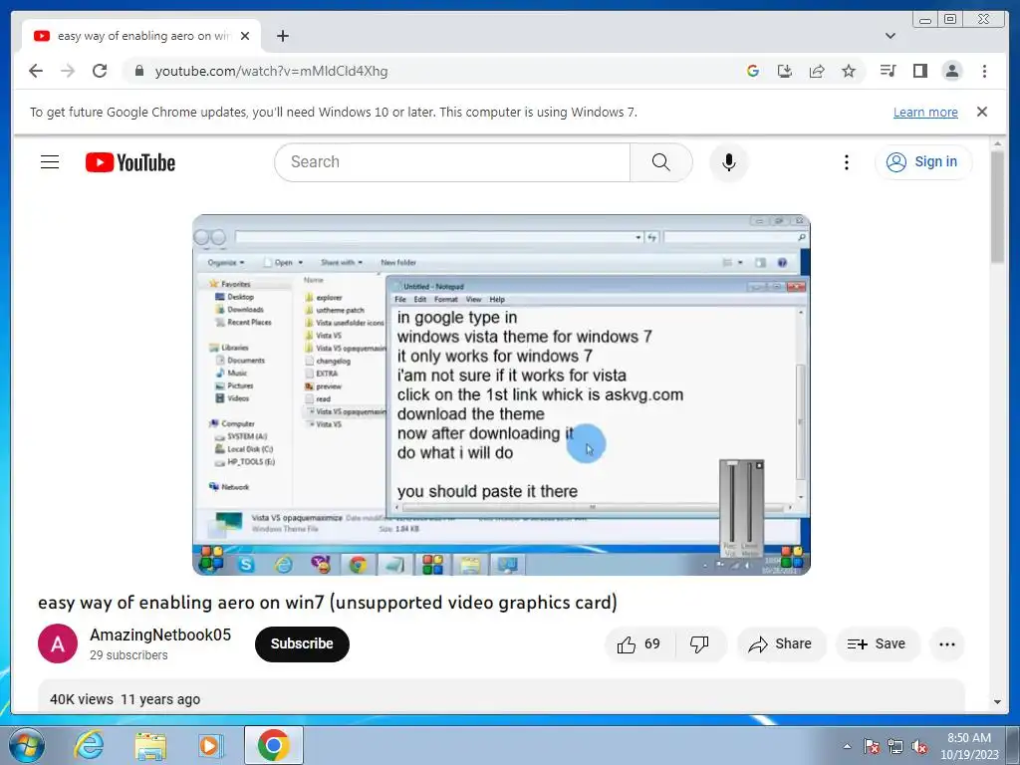Open the Chrome profile avatar
The height and width of the screenshot is (765, 1020).
[x=951, y=71]
